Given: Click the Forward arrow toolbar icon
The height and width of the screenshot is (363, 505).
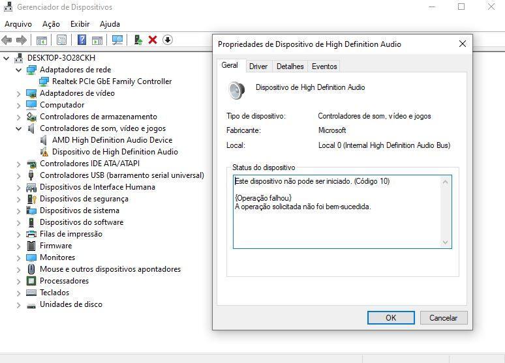Looking at the screenshot, I should pos(22,40).
